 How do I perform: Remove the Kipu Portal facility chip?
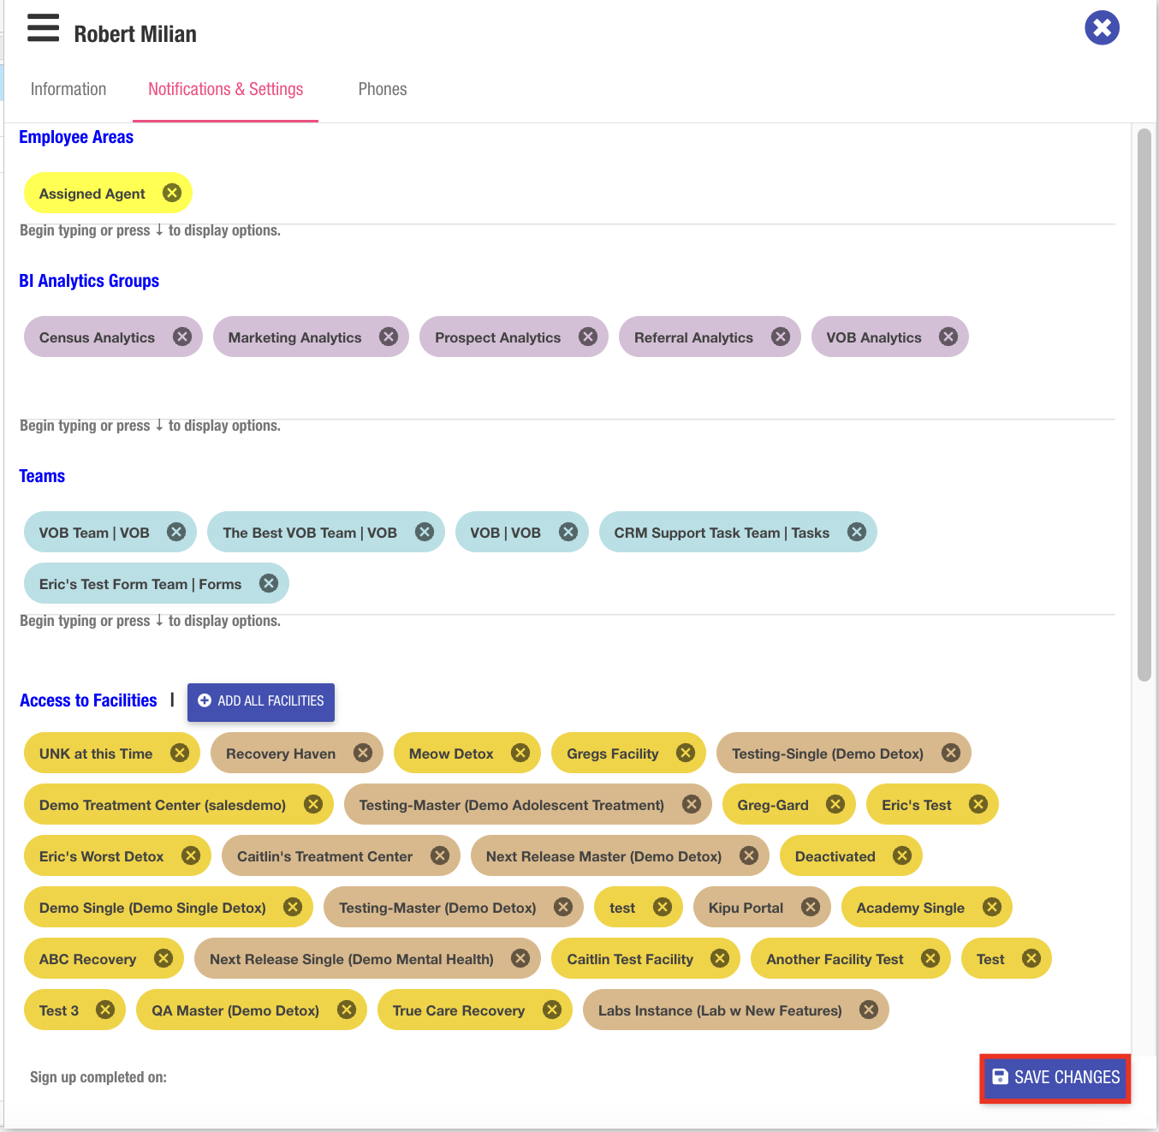pos(810,907)
